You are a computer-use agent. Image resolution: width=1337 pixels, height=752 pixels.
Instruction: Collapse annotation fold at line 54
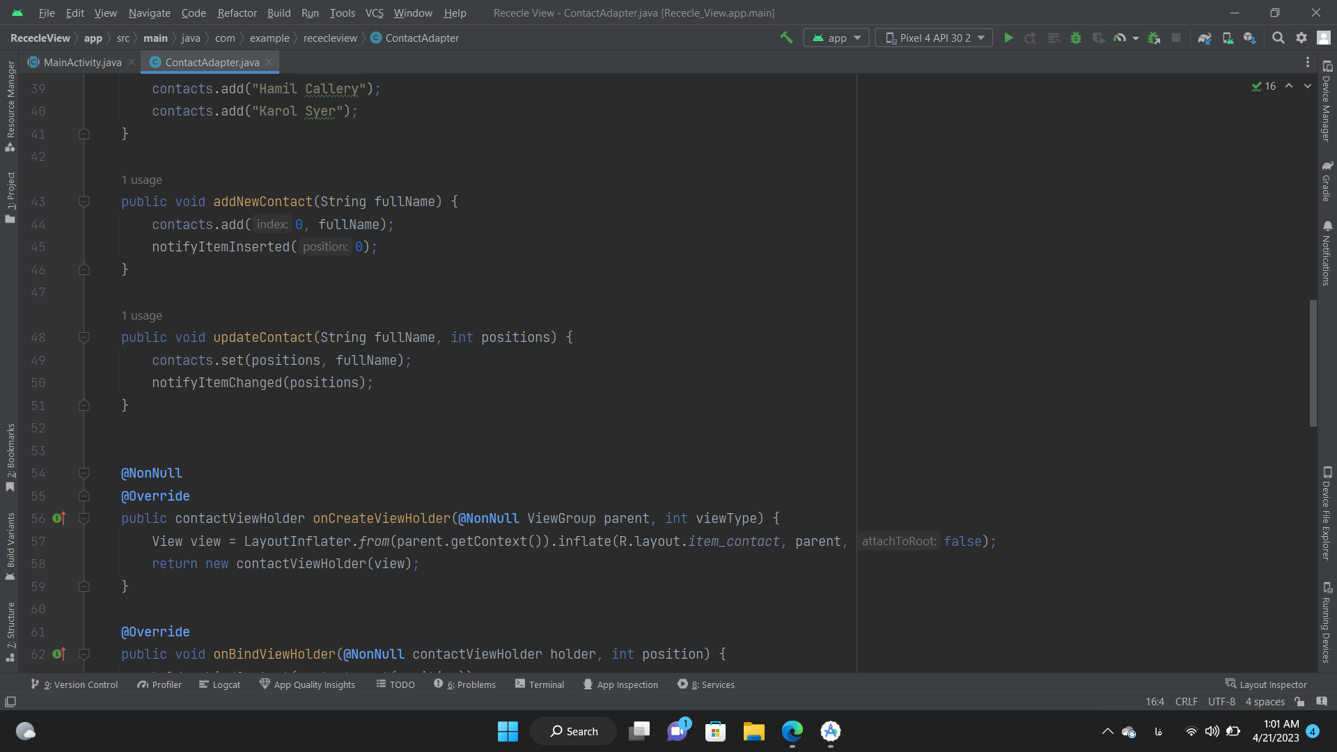point(84,473)
